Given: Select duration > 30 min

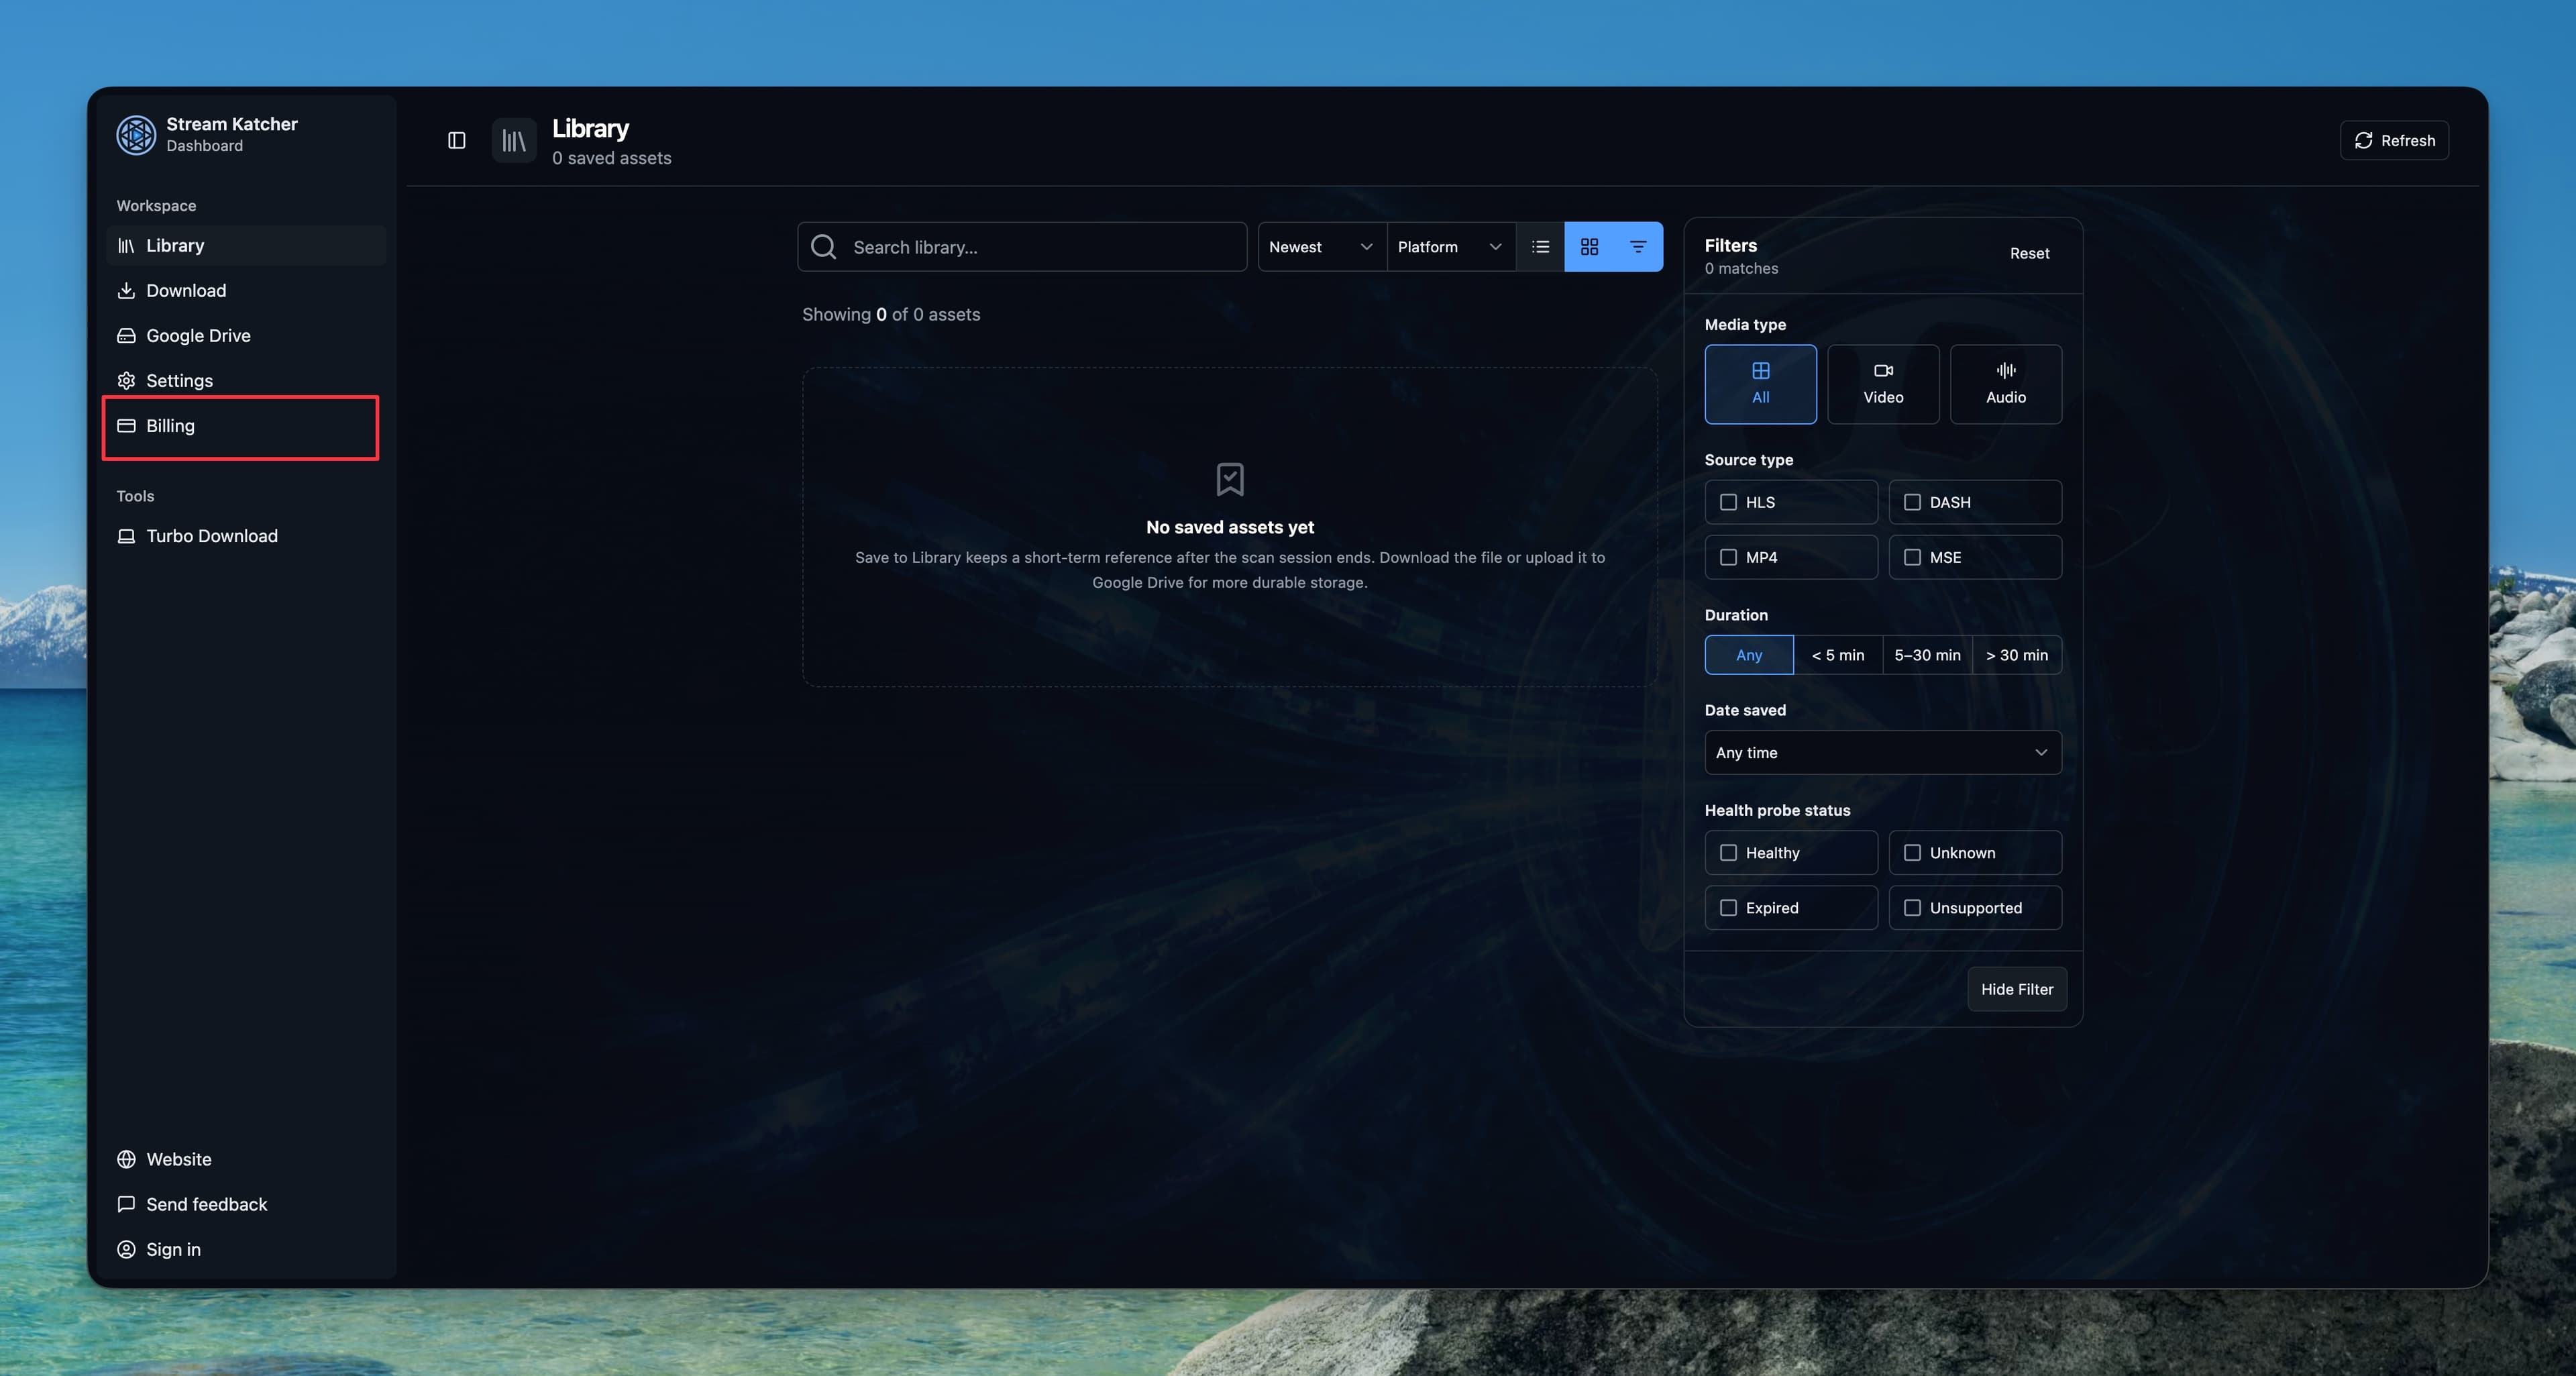Looking at the screenshot, I should (2017, 655).
